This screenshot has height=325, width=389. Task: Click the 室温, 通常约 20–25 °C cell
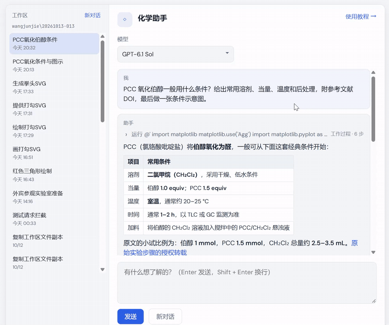(218, 201)
